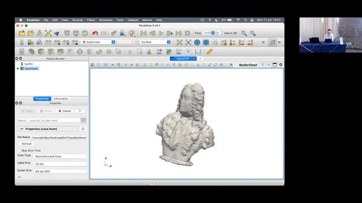Viewport: 362px width, 203px height.
Task: Open the Case Type dropdown
Action: tap(60, 156)
